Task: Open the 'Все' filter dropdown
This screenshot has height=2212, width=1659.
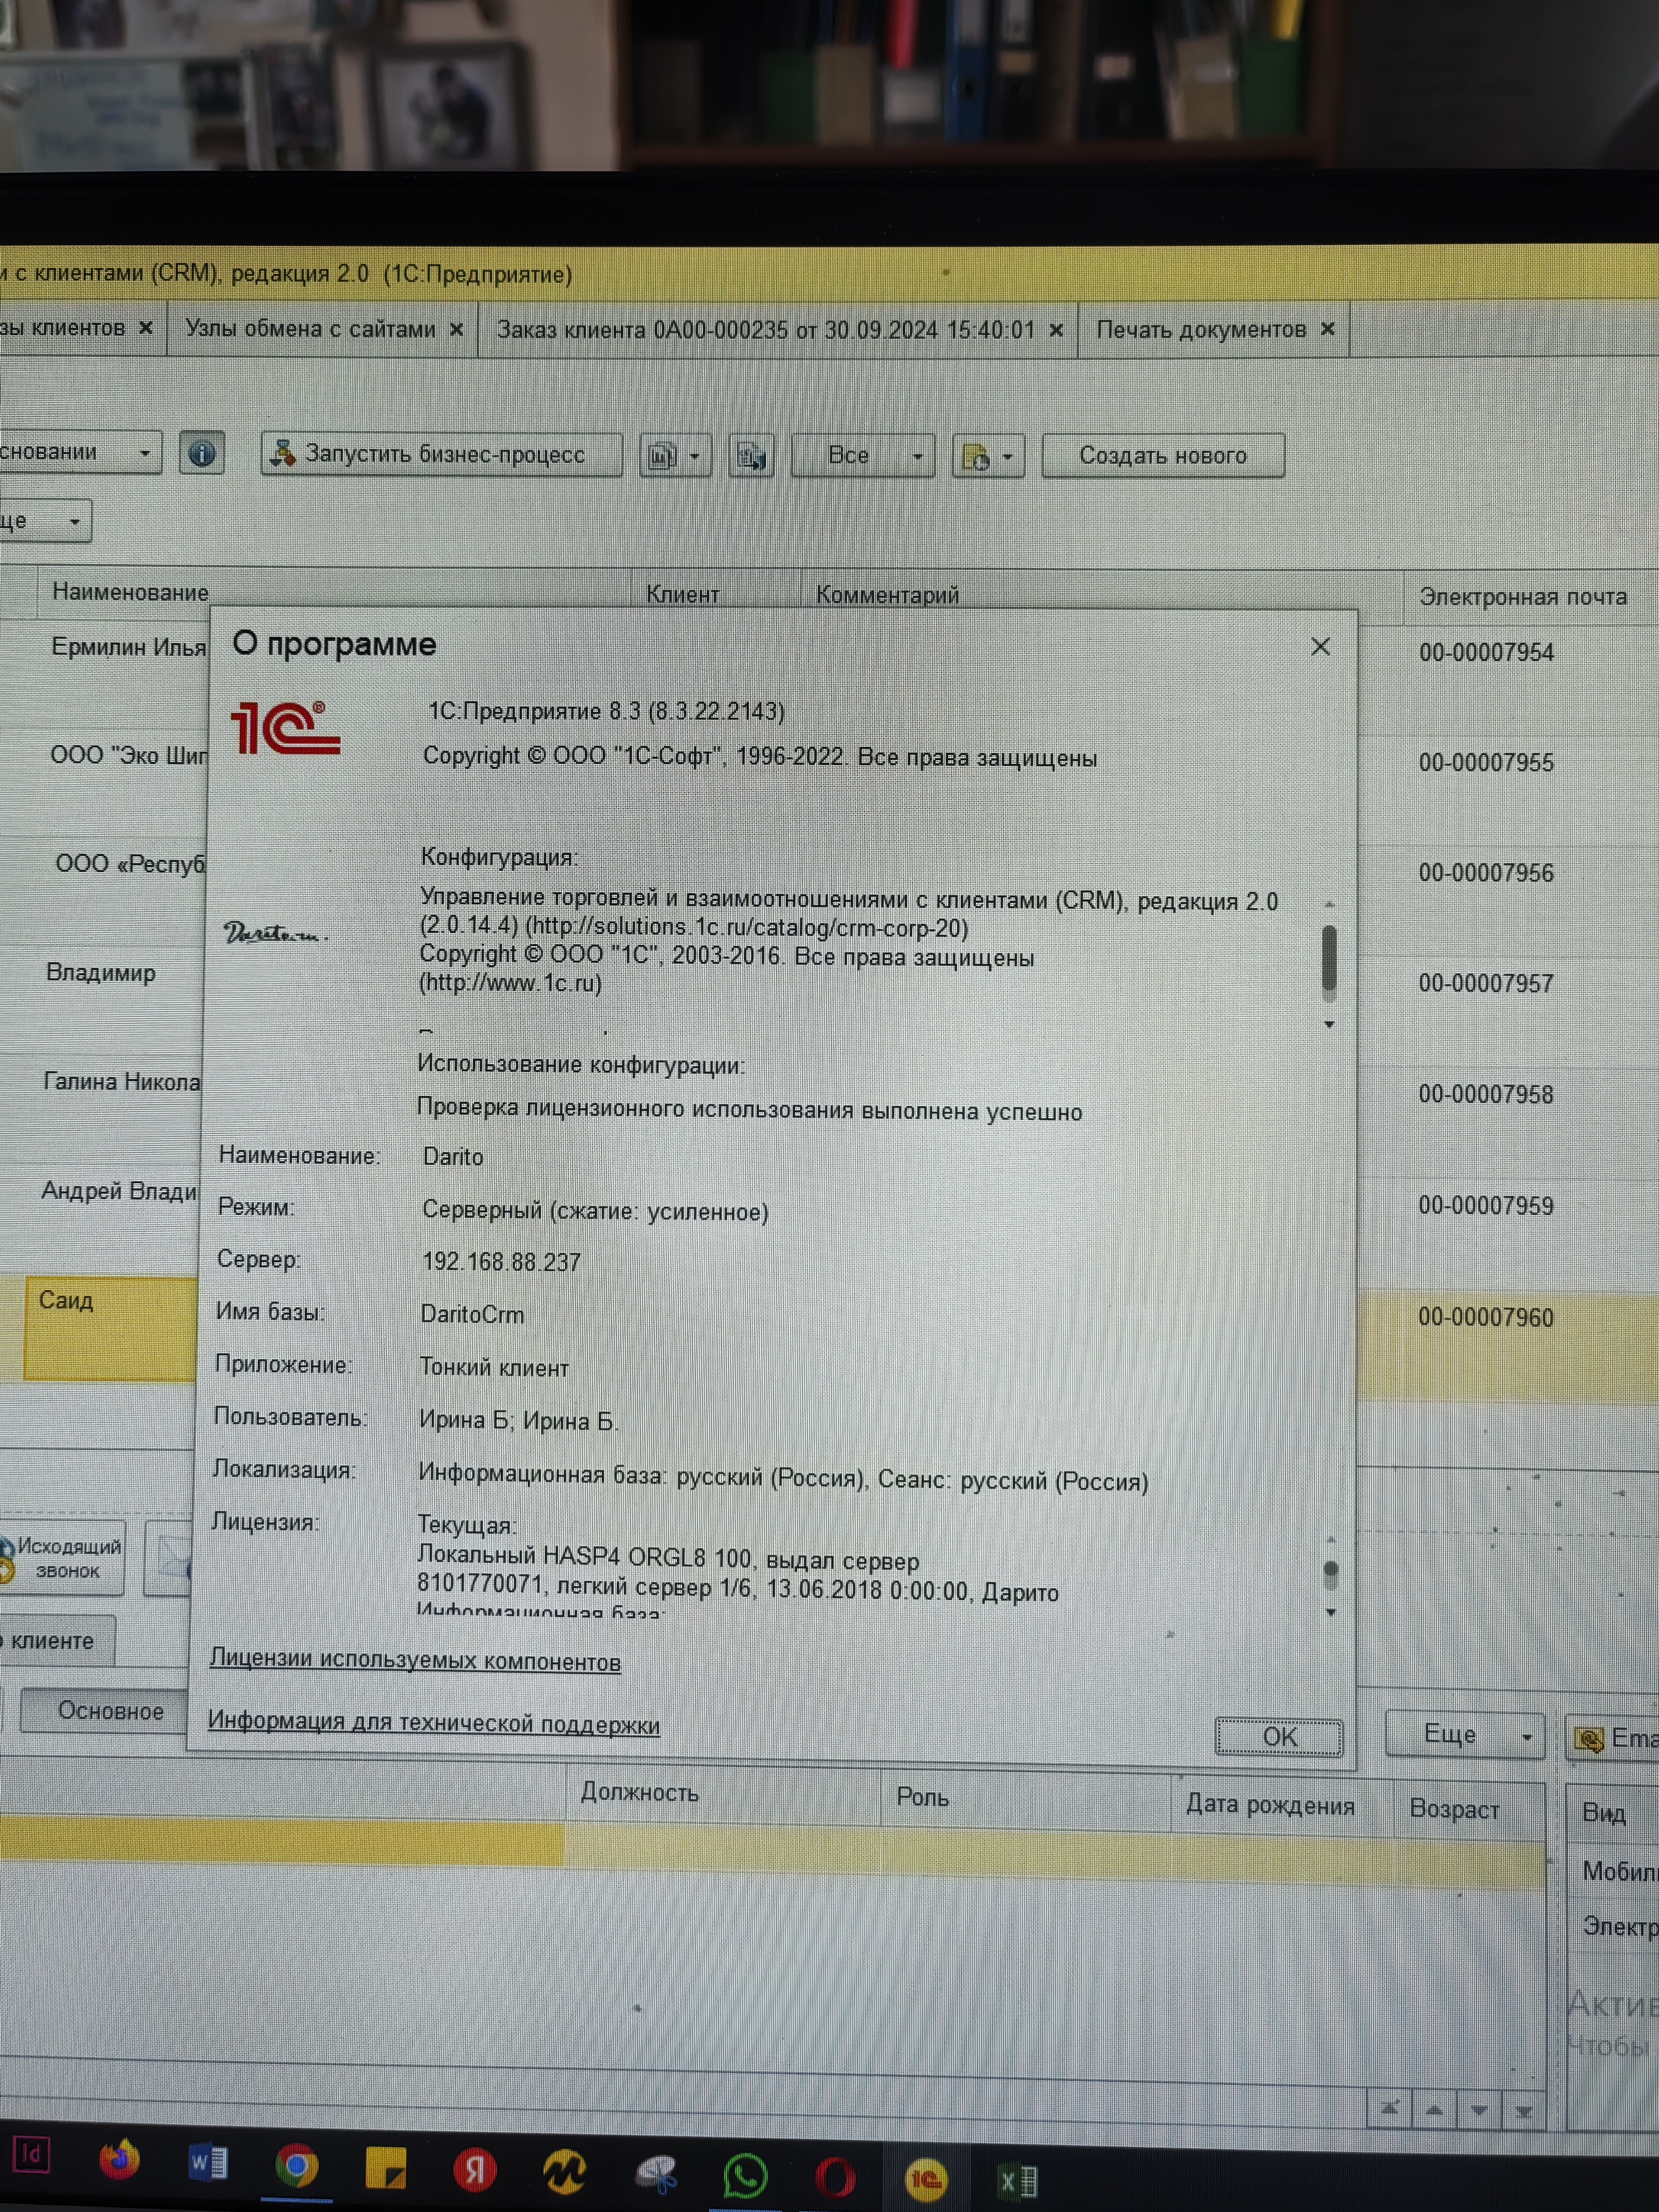Action: [863, 456]
